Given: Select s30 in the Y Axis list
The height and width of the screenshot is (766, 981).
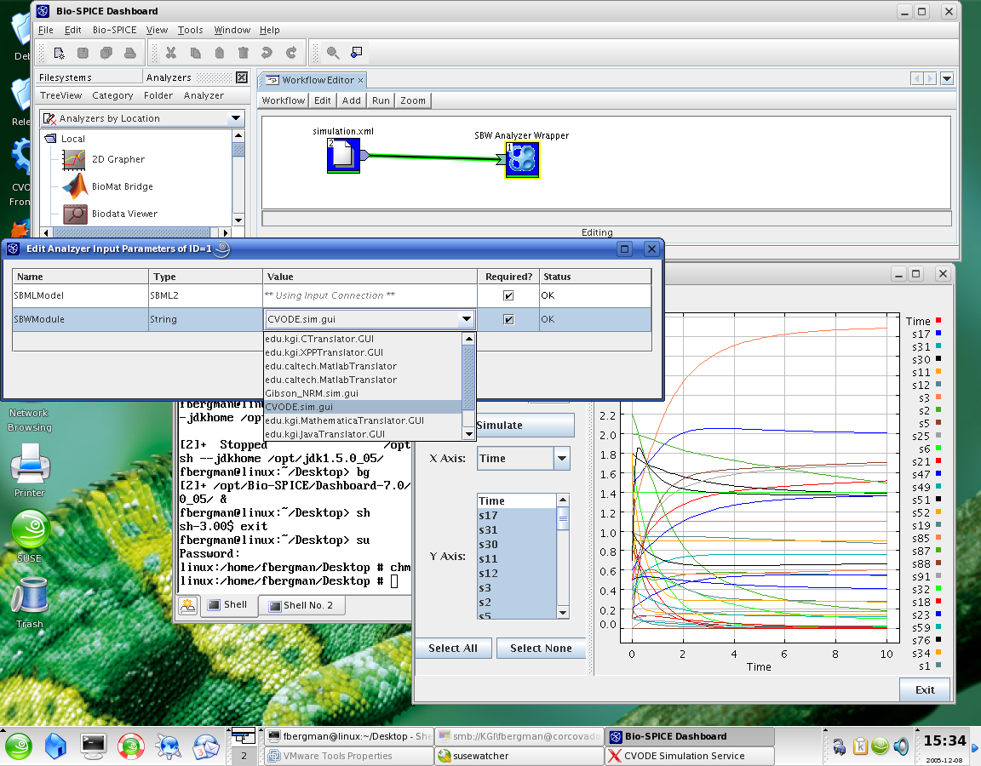Looking at the screenshot, I should click(x=517, y=545).
